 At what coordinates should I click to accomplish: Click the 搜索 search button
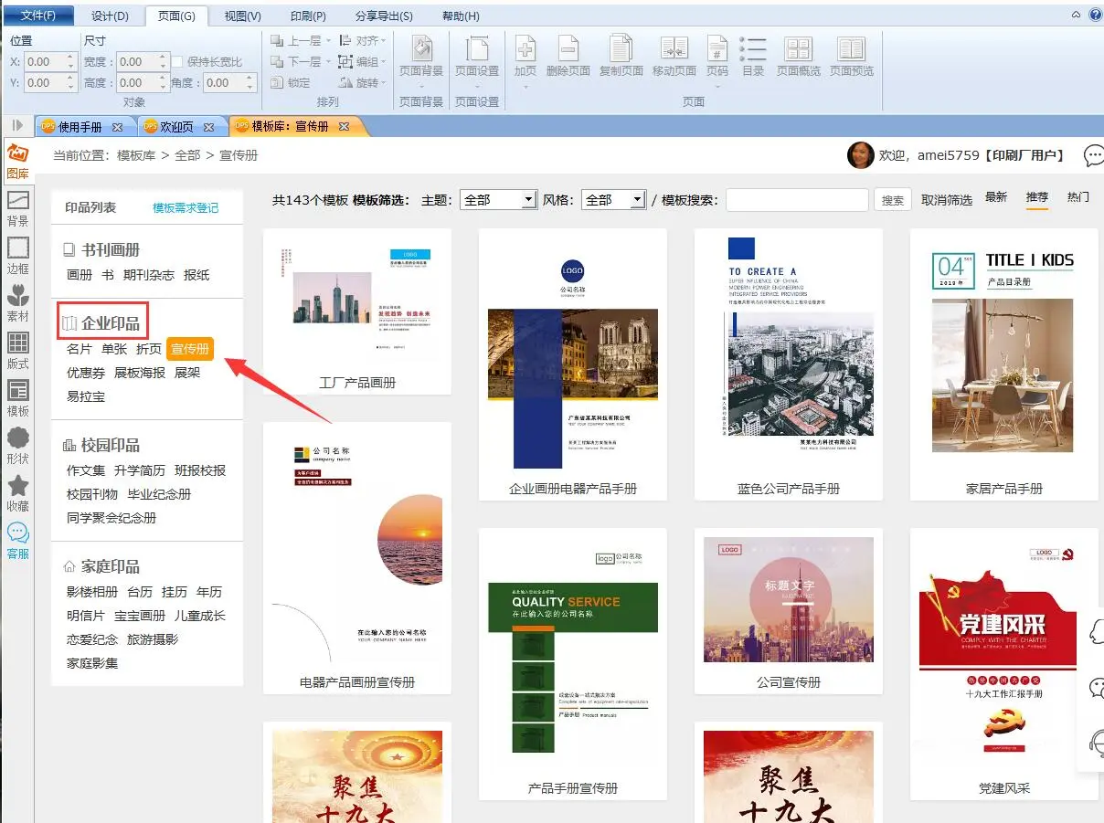point(892,200)
